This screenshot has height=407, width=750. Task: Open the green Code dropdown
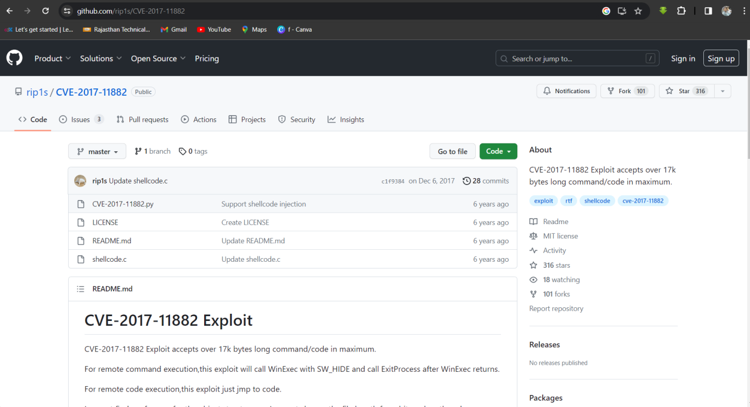[498, 151]
